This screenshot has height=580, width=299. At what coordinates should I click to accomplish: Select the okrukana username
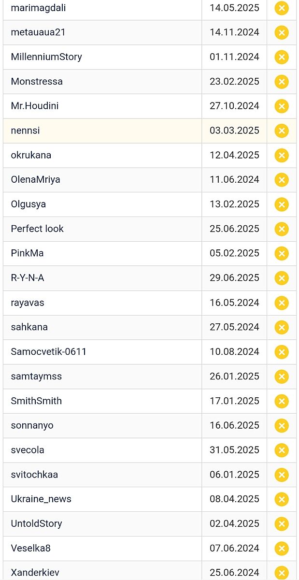coord(31,155)
